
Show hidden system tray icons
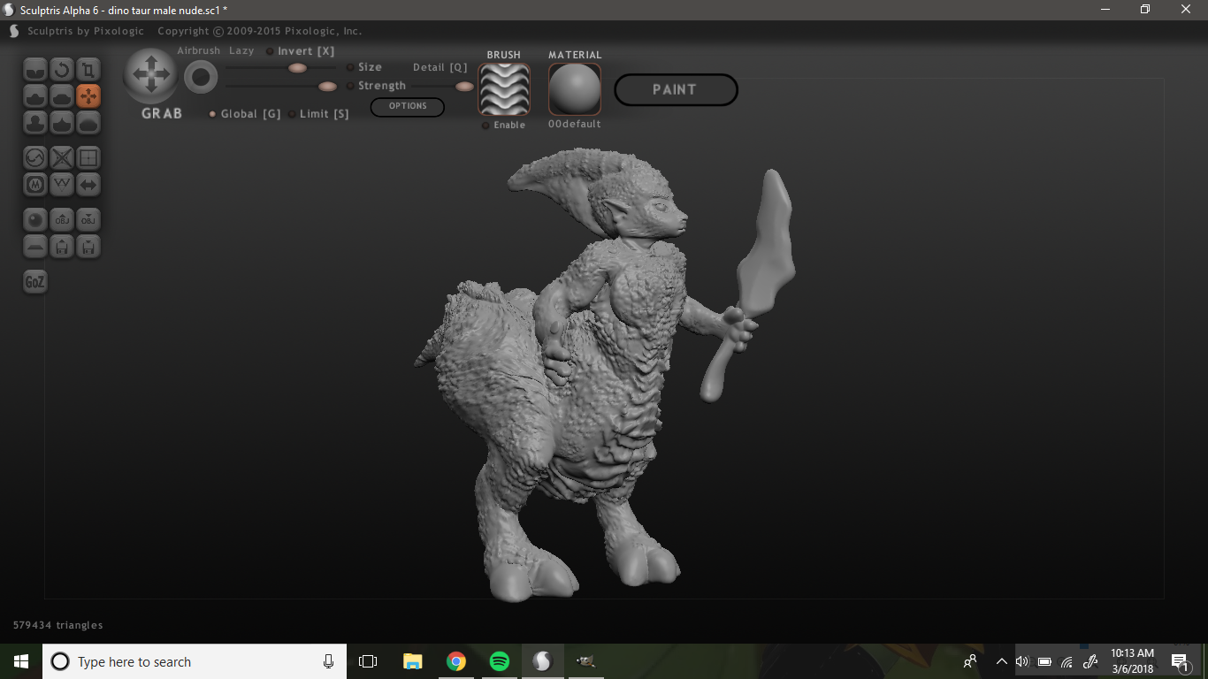(1001, 661)
